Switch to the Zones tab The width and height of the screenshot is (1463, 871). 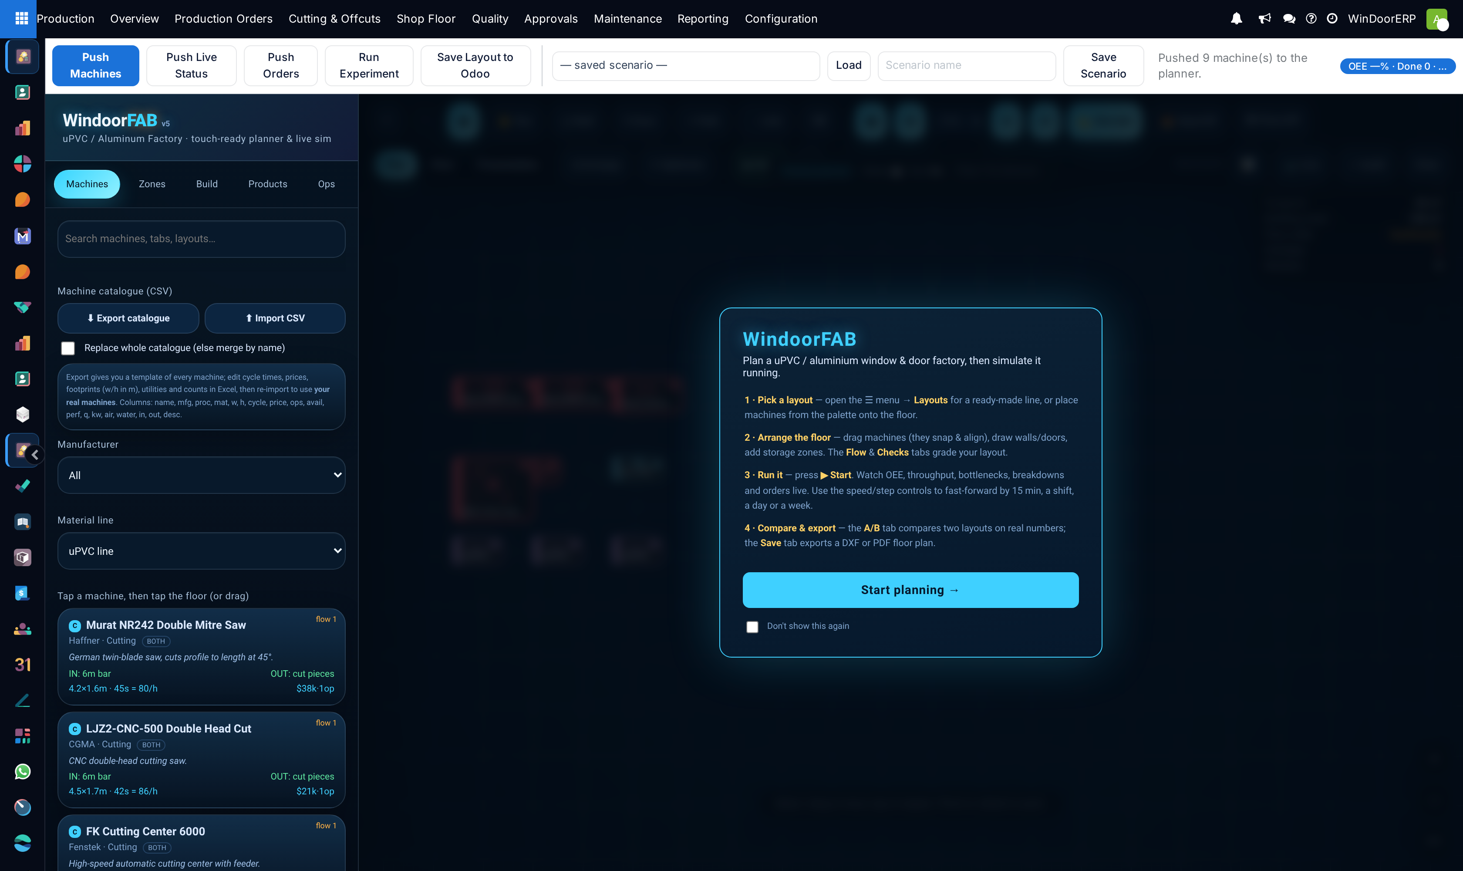point(152,184)
